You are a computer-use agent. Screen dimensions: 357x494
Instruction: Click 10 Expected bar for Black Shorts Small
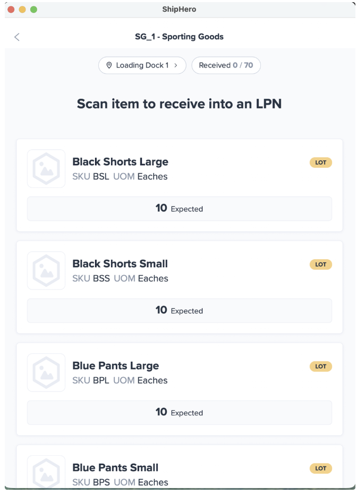[179, 311]
